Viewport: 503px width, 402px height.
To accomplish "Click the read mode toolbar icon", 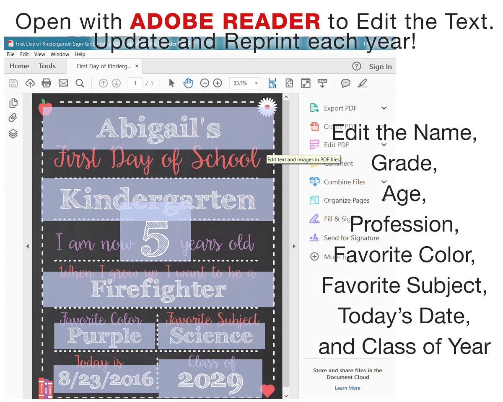I will (x=322, y=83).
